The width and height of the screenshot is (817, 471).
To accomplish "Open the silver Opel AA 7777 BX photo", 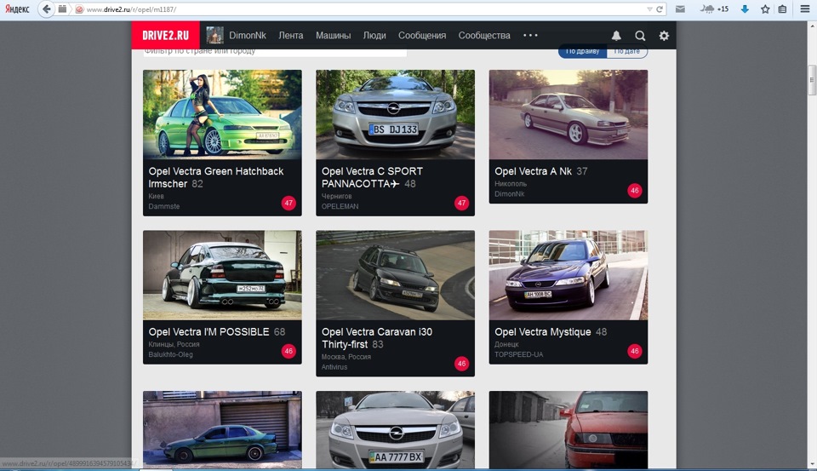I will coord(395,429).
